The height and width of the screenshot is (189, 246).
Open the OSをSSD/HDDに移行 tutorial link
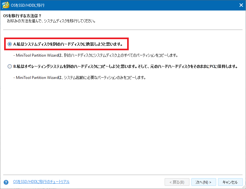[x=41, y=182]
